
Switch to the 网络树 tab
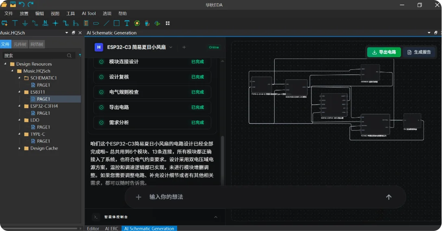pos(37,44)
